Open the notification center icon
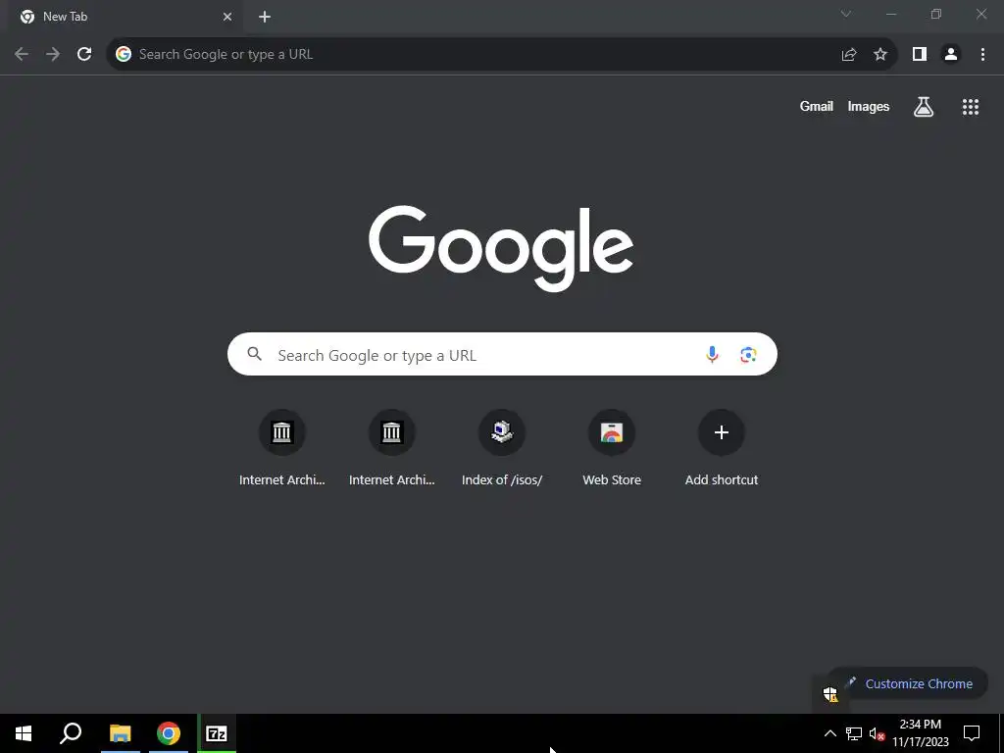This screenshot has height=753, width=1004. (x=972, y=733)
